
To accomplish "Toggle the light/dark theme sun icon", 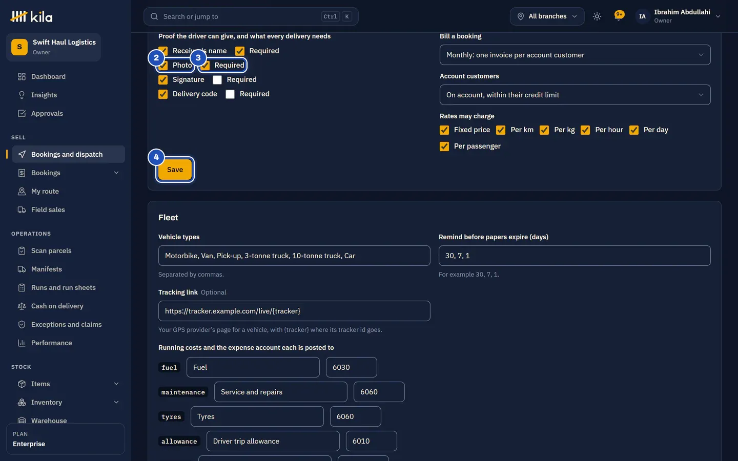I will pos(597,16).
